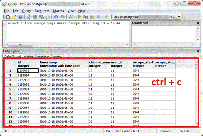Click the New query window icon

pyautogui.click(x=8, y=17)
